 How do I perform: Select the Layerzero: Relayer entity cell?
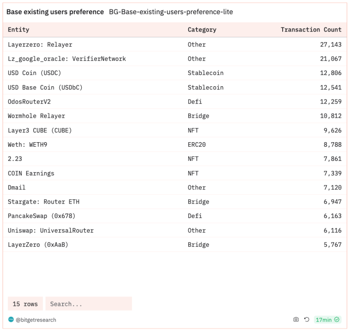point(40,44)
